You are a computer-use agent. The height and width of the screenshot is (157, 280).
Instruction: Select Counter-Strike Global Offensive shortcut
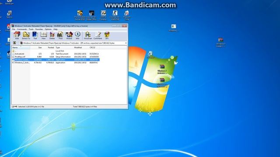[x=91, y=15]
